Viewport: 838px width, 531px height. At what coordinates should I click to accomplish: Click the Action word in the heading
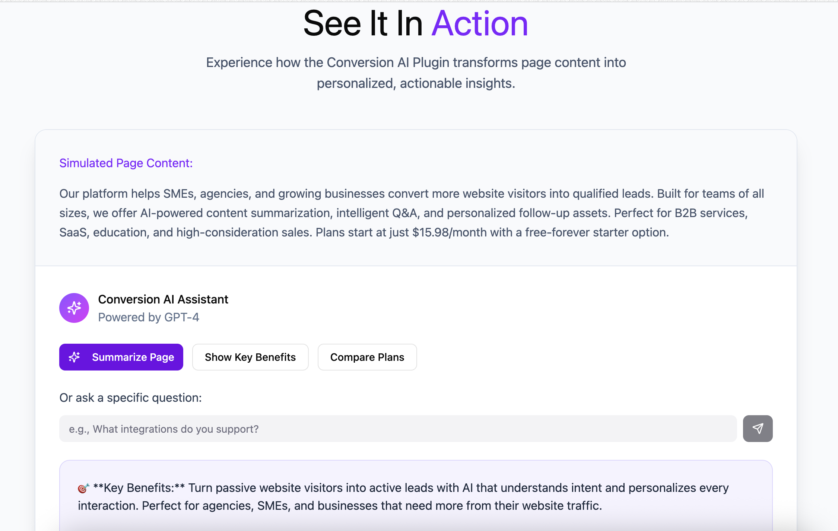(x=479, y=23)
